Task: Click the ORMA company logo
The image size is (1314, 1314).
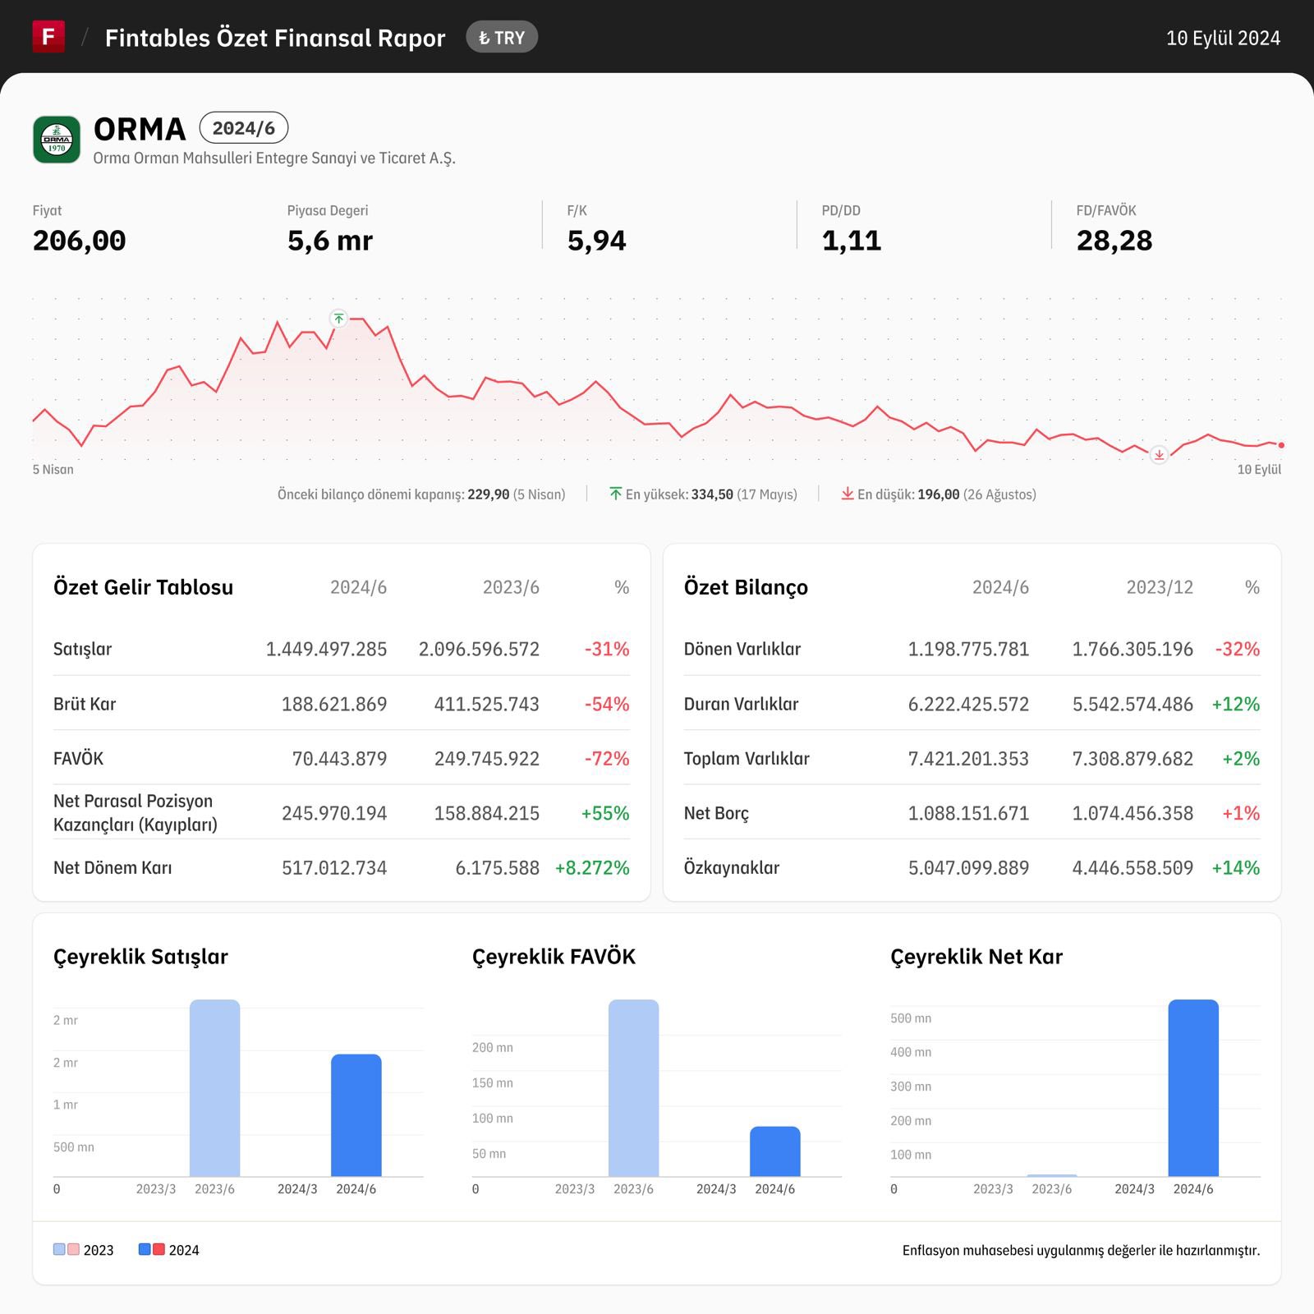Action: coord(57,140)
